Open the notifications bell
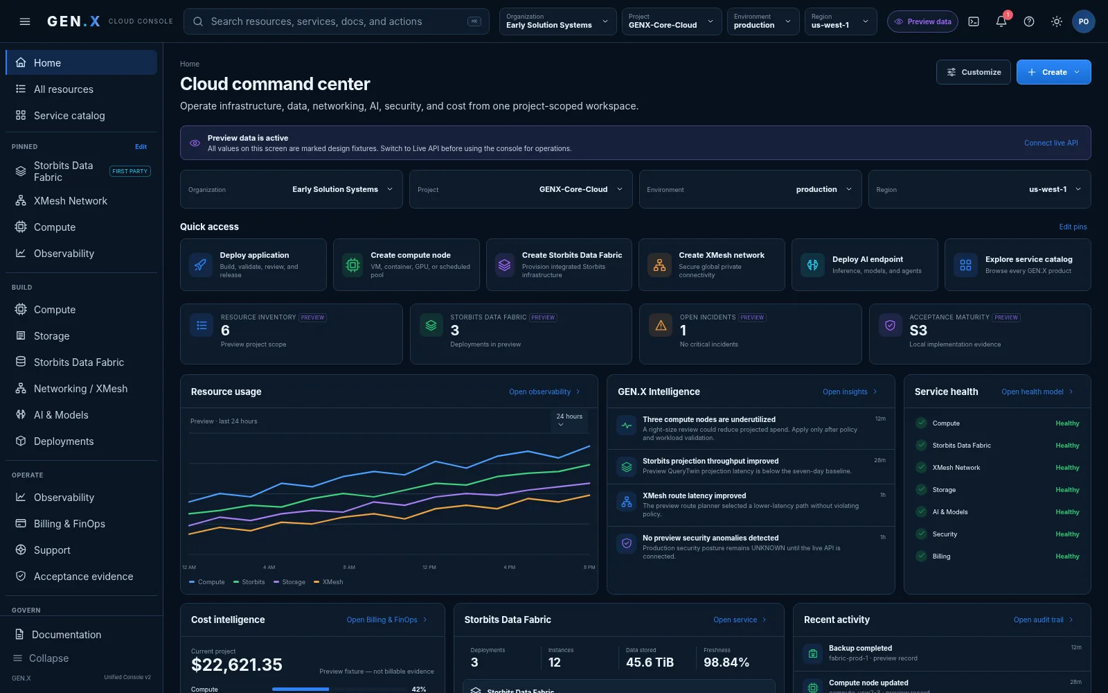1108x693 pixels. 1001,21
